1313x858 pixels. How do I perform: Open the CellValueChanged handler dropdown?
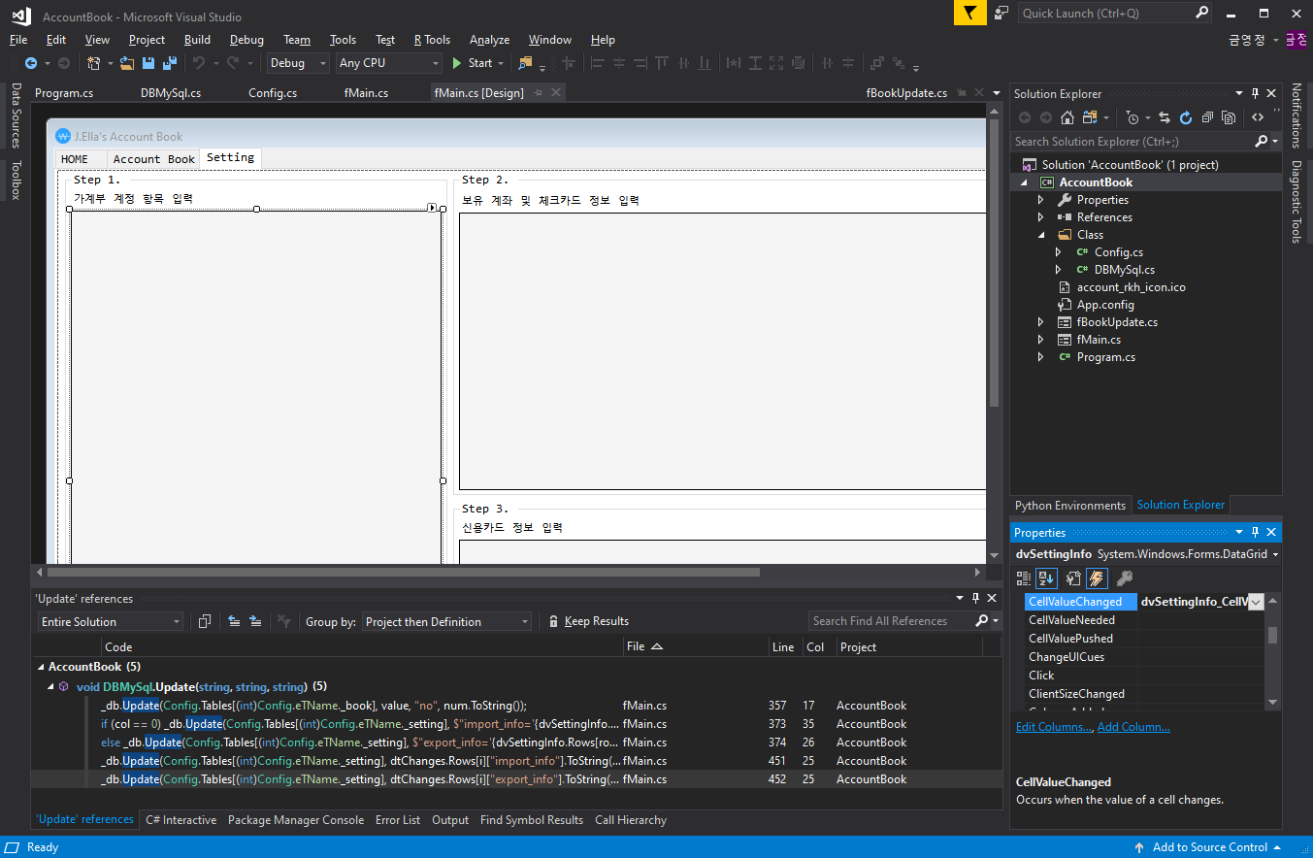click(1256, 602)
